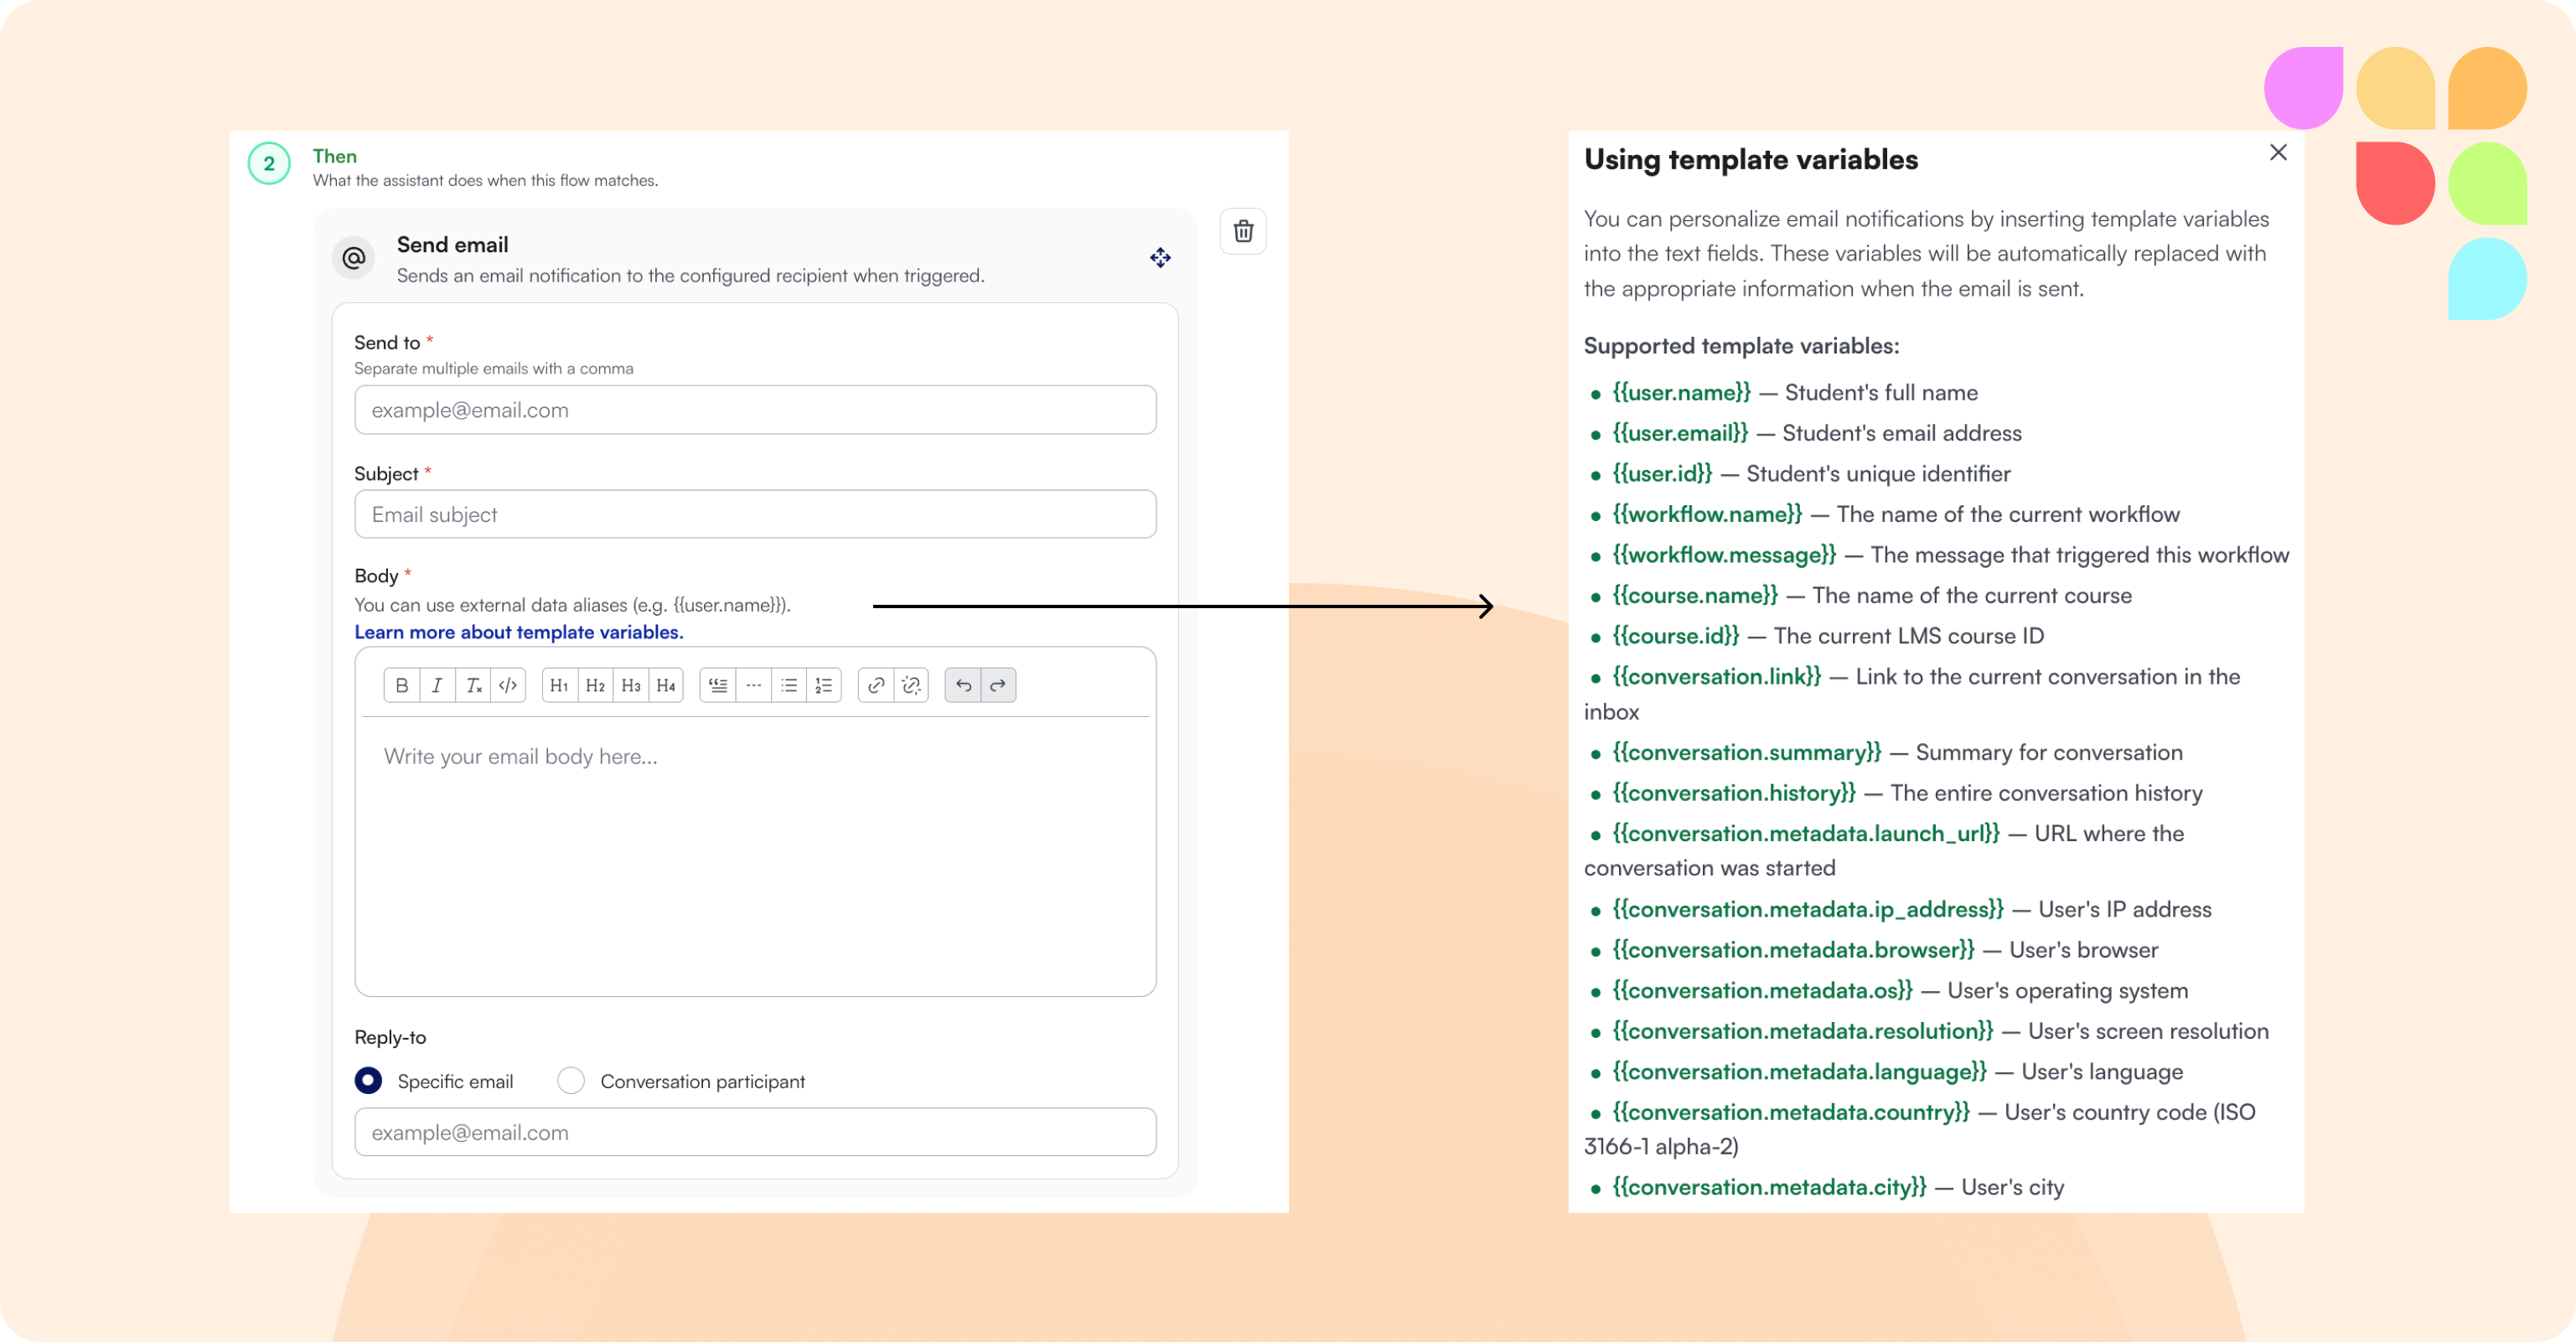The width and height of the screenshot is (2576, 1342).
Task: Toggle bold formatting in body editor
Action: (402, 685)
